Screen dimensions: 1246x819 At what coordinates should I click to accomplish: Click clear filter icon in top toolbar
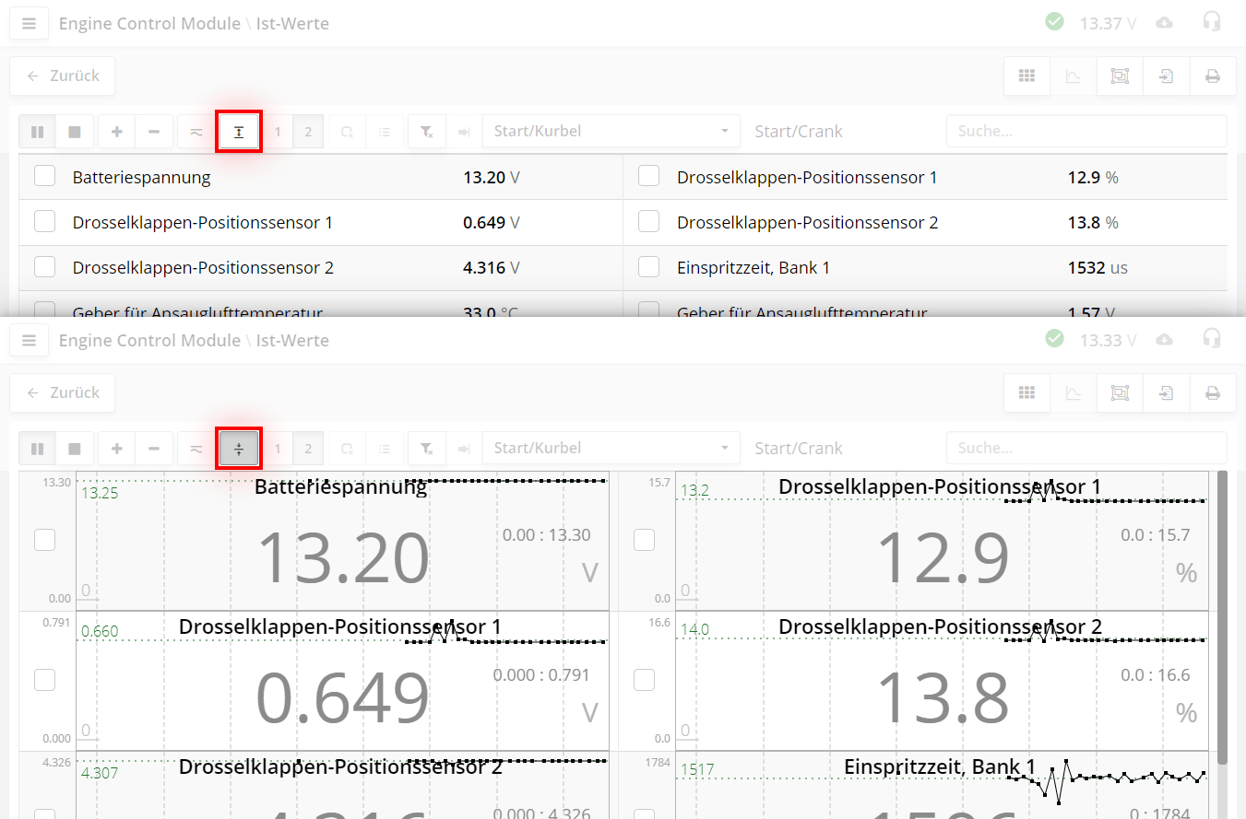point(427,132)
